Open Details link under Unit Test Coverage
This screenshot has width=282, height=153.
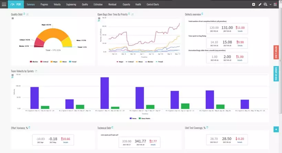point(240,142)
